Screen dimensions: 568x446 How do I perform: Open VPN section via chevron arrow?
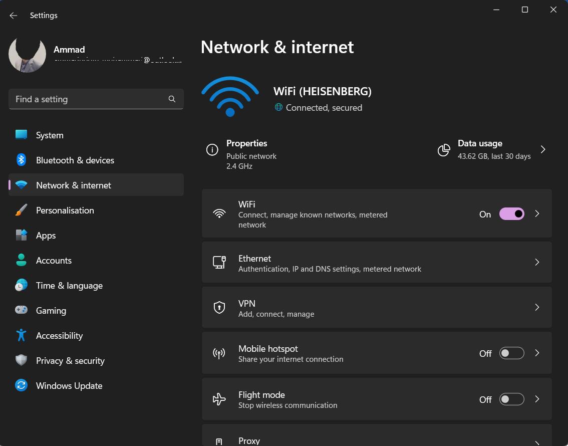coord(537,307)
